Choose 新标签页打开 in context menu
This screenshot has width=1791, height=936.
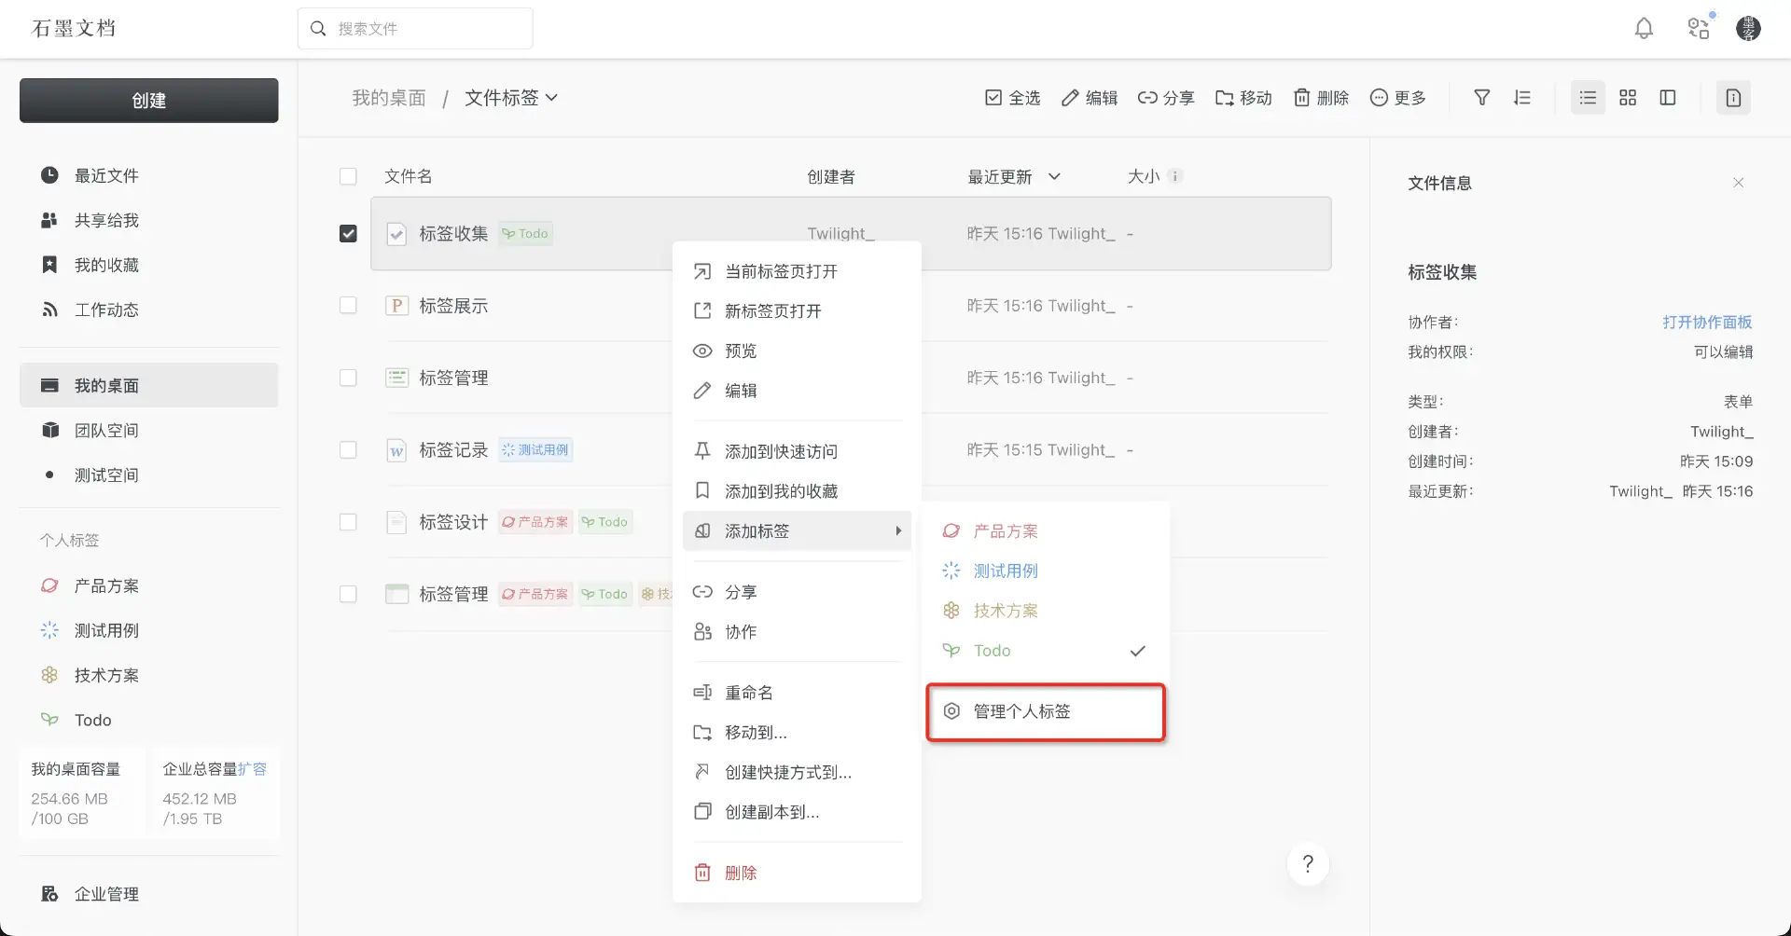(x=797, y=311)
